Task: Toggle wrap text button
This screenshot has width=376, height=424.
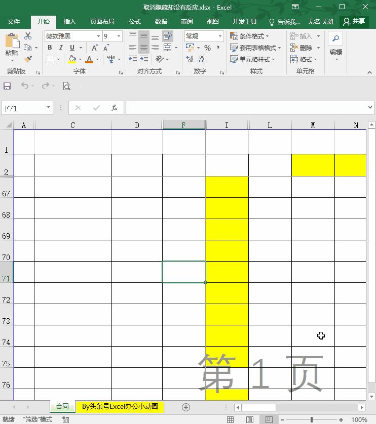Action: (168, 36)
